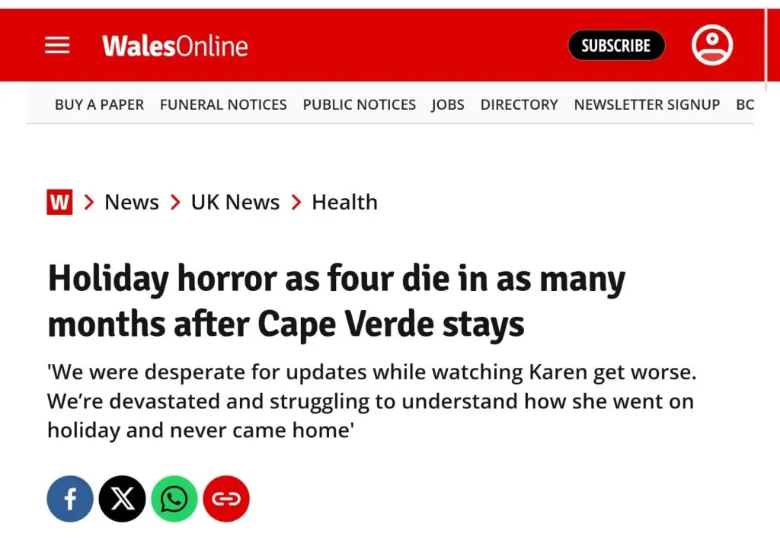780x540 pixels.
Task: Click the Cape Verde article headline
Action: coord(335,302)
